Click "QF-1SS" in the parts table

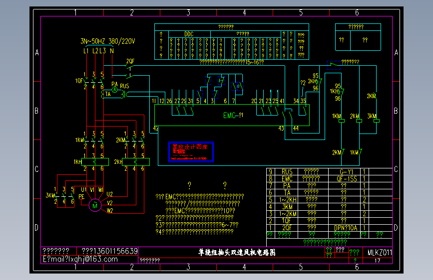[347, 179]
